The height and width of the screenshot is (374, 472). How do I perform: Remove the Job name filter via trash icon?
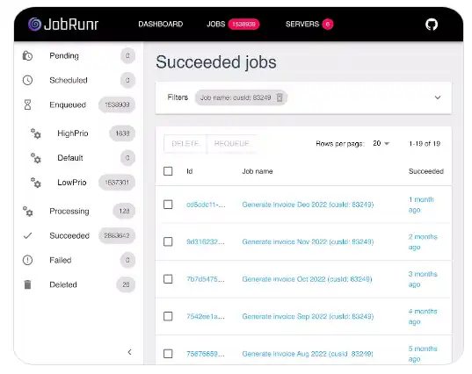point(280,97)
